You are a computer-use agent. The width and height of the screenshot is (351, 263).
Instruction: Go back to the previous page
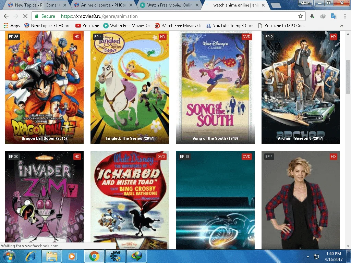pyautogui.click(x=6, y=16)
